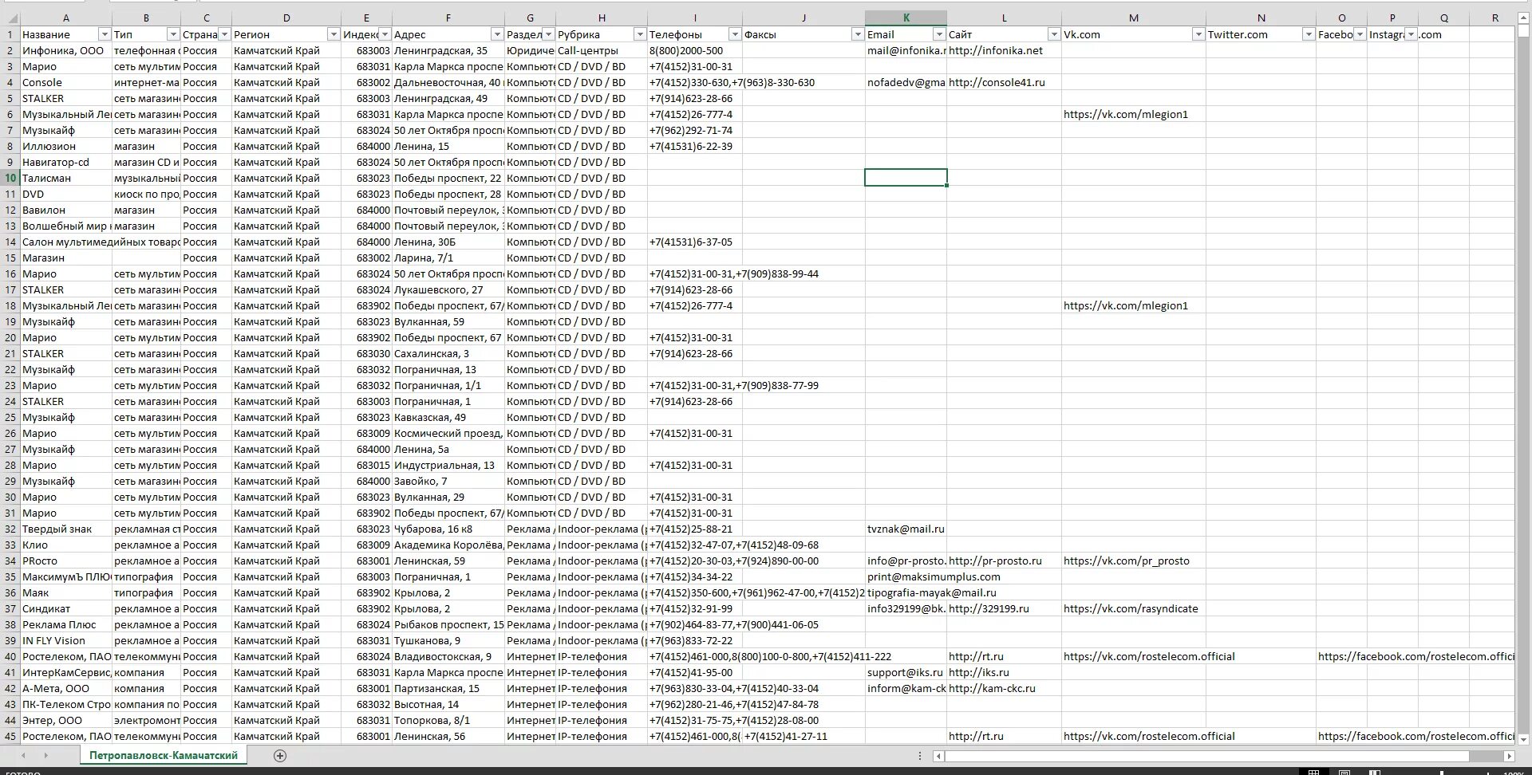Click the fax cell '+7(4152)41-27-11'

click(x=804, y=736)
